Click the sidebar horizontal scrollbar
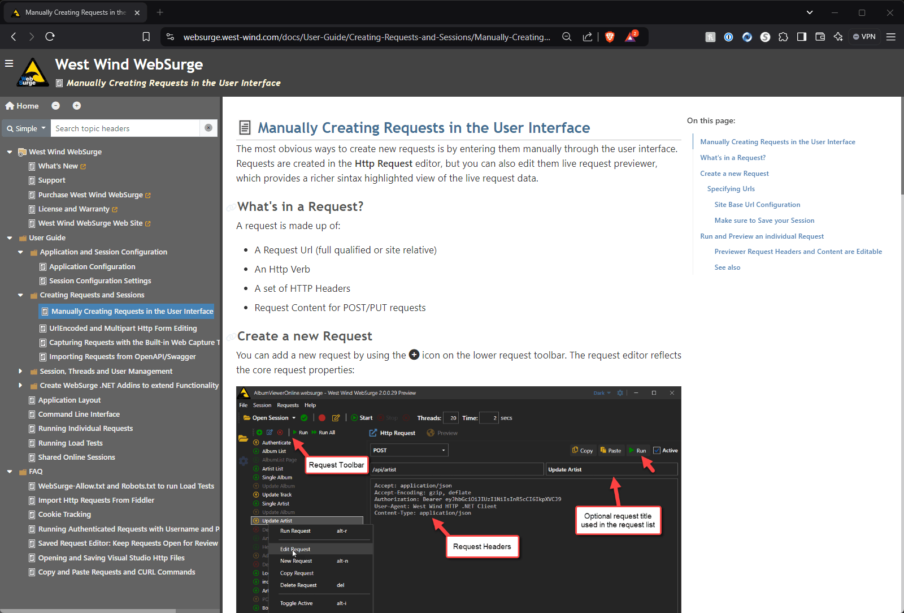The height and width of the screenshot is (613, 904). (88, 611)
